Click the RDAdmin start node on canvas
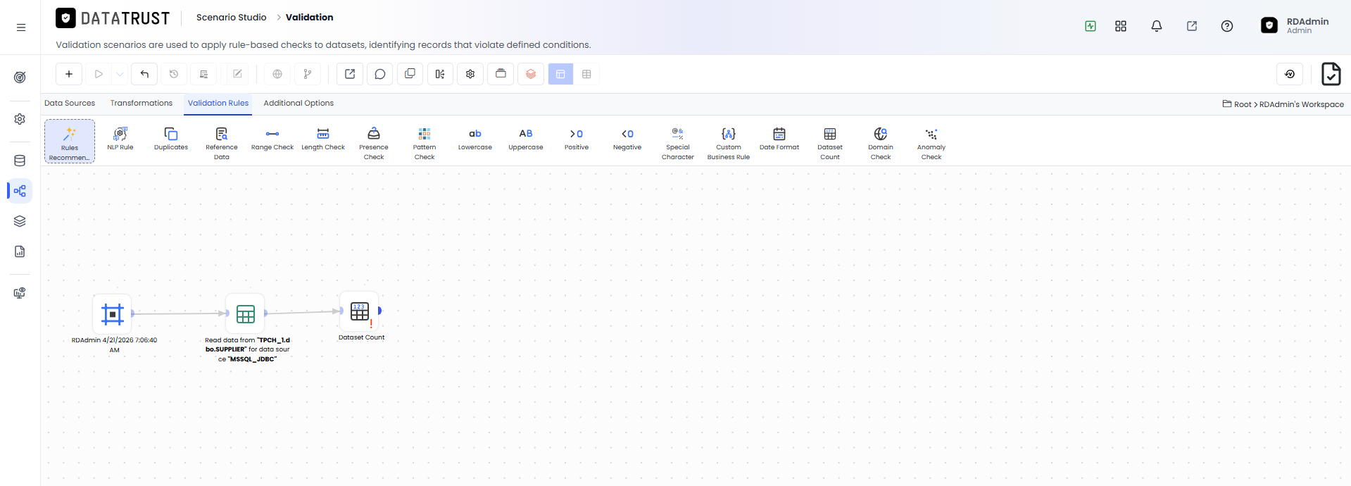The image size is (1351, 486). click(113, 313)
